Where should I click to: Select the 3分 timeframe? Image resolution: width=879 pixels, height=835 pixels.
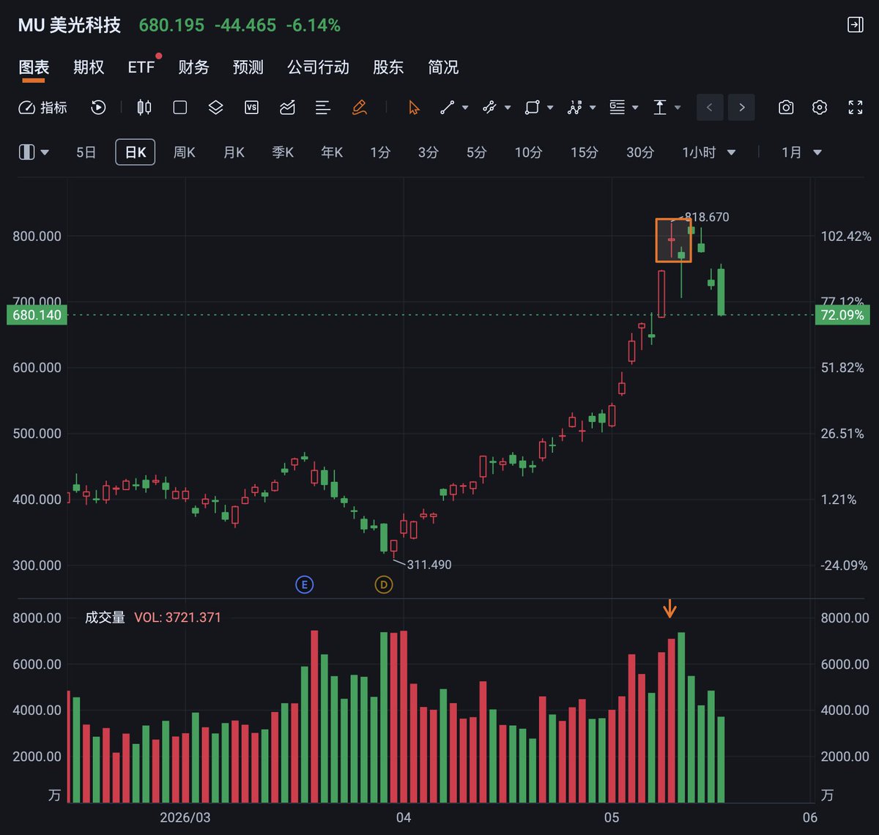click(x=429, y=152)
